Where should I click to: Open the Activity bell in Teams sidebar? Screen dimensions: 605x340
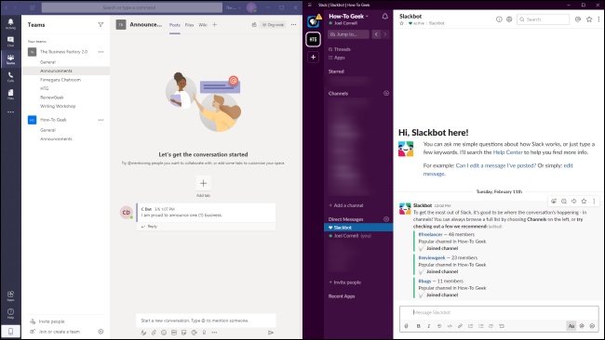click(x=10, y=23)
